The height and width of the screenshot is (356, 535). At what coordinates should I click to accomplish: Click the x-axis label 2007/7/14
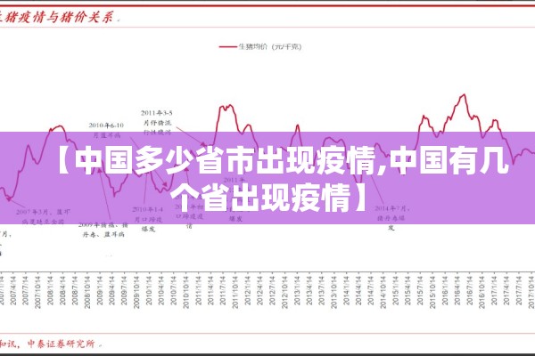coord(25,290)
